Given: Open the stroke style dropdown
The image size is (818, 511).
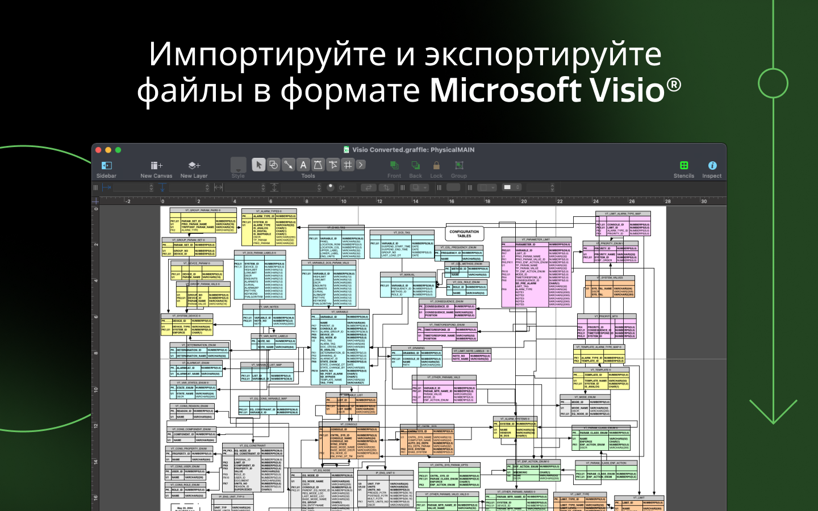Looking at the screenshot, I should click(487, 187).
